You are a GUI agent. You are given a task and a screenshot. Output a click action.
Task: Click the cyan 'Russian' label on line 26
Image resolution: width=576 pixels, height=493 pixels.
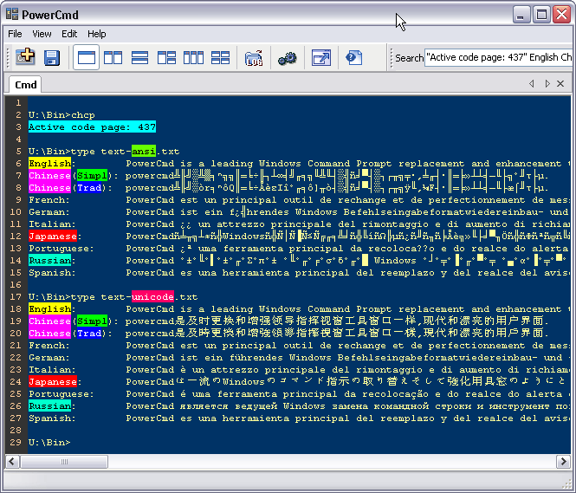(x=50, y=405)
